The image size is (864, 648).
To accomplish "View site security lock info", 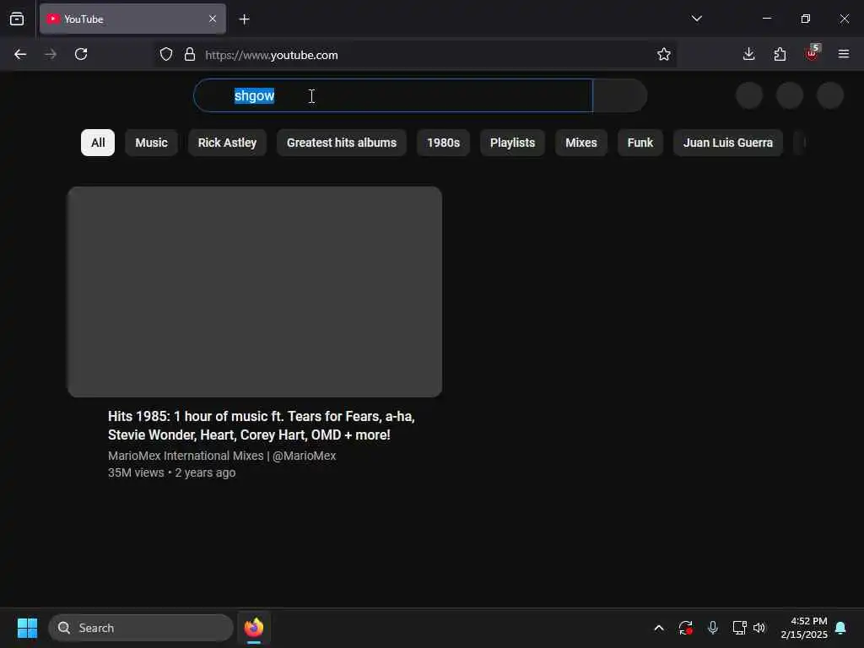I will [x=190, y=54].
